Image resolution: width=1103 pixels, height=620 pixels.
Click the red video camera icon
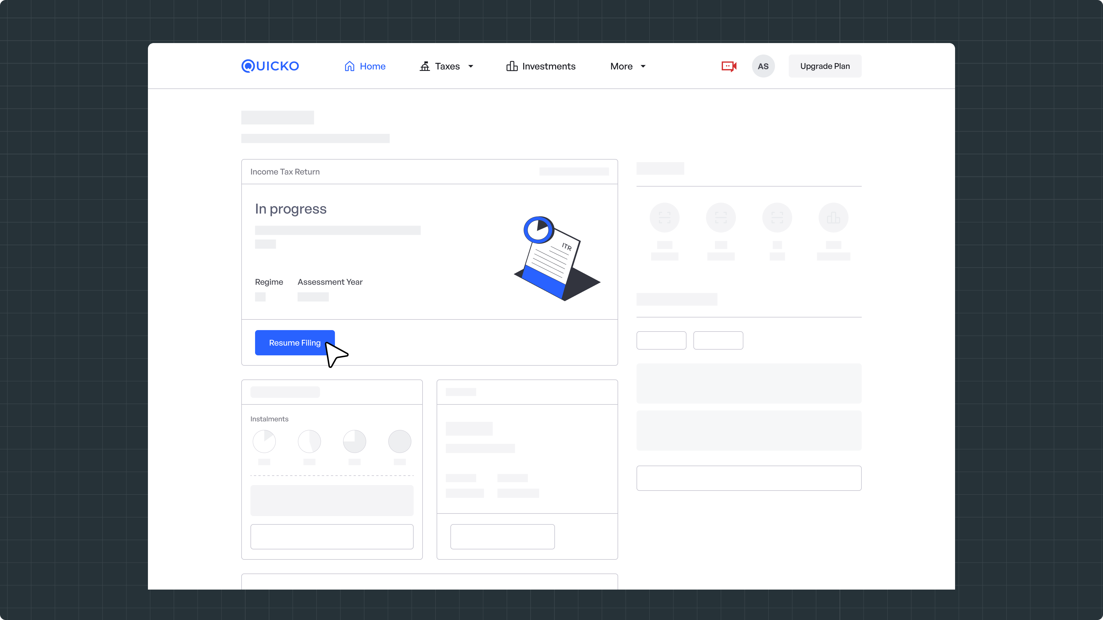pyautogui.click(x=729, y=66)
